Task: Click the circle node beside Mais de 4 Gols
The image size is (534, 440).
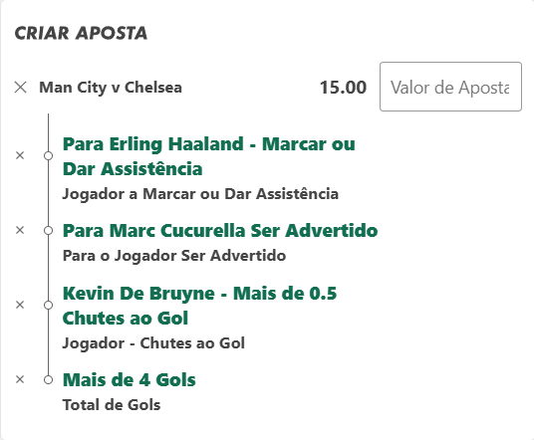Action: [49, 379]
